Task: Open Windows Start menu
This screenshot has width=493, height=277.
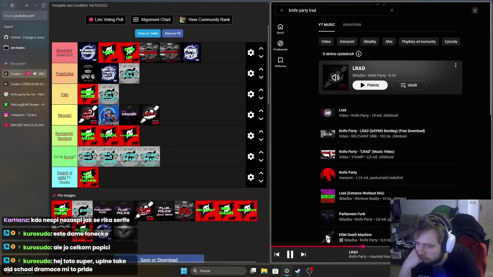Action: tap(184, 271)
